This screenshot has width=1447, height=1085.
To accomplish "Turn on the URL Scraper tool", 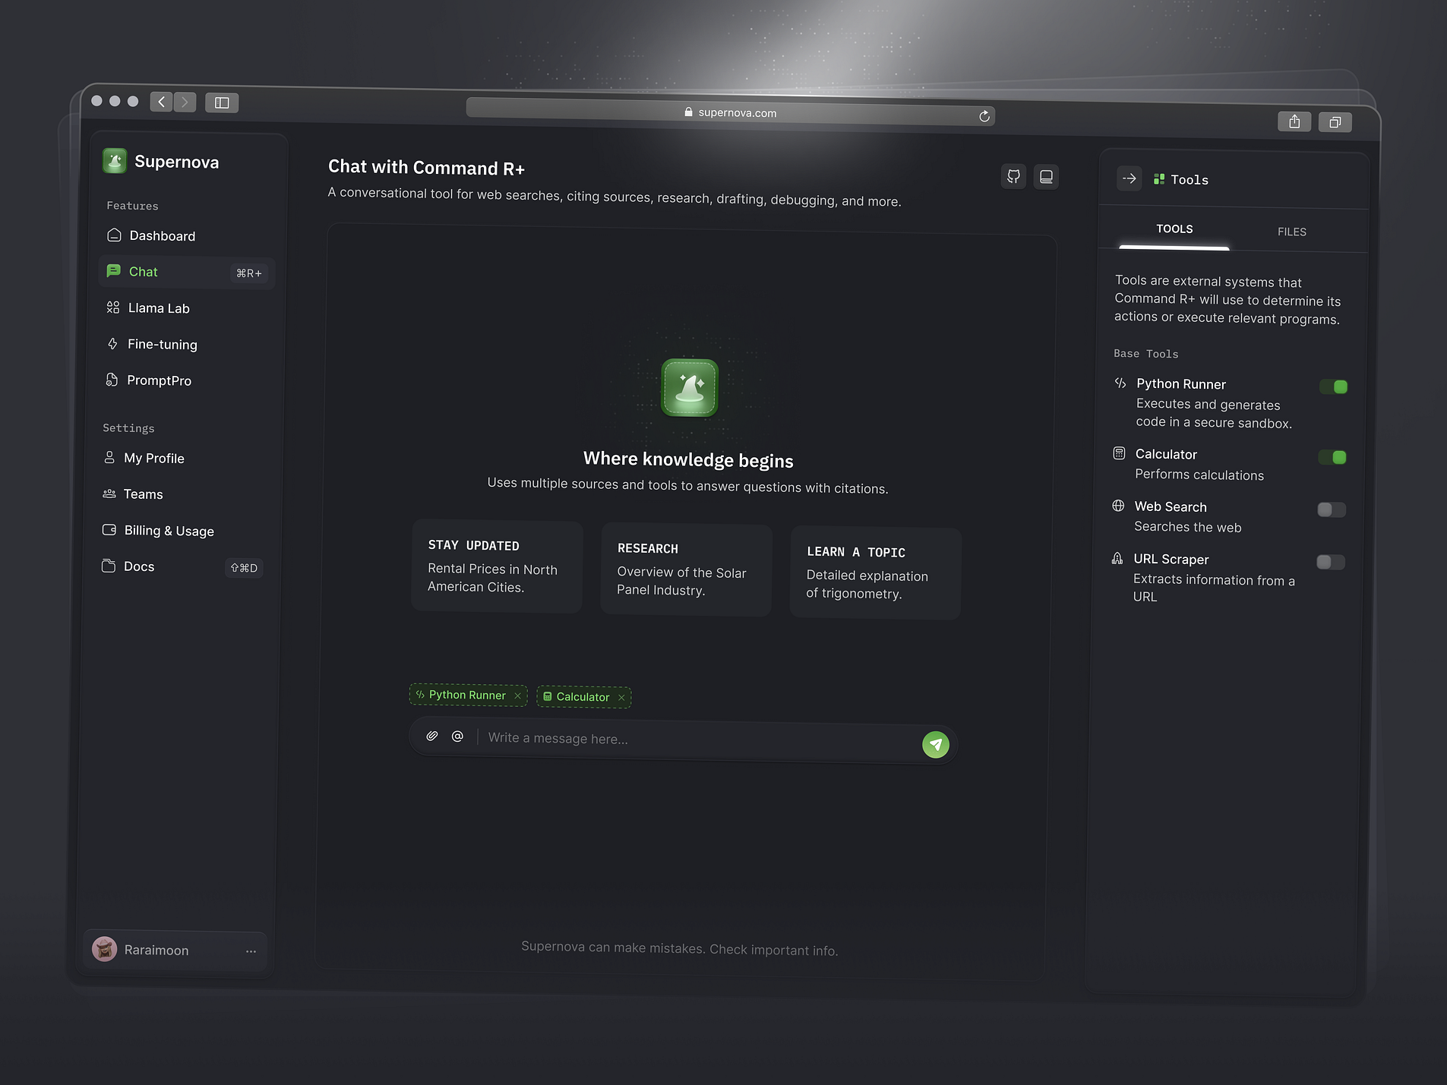I will 1329,562.
